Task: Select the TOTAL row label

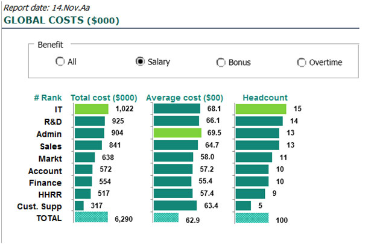Action: [x=49, y=218]
